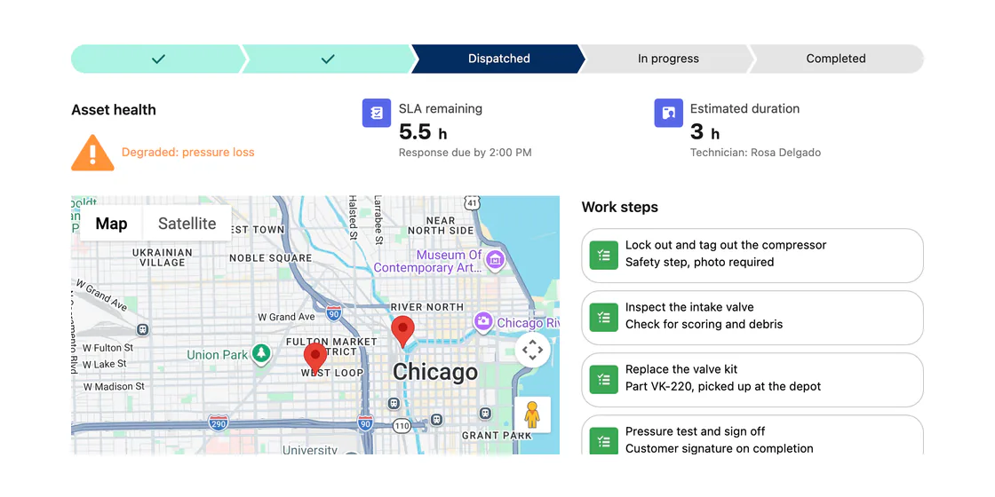This screenshot has height=497, width=995.
Task: Click the 'NEAR NORTH SIDE' map label
Action: 441,225
